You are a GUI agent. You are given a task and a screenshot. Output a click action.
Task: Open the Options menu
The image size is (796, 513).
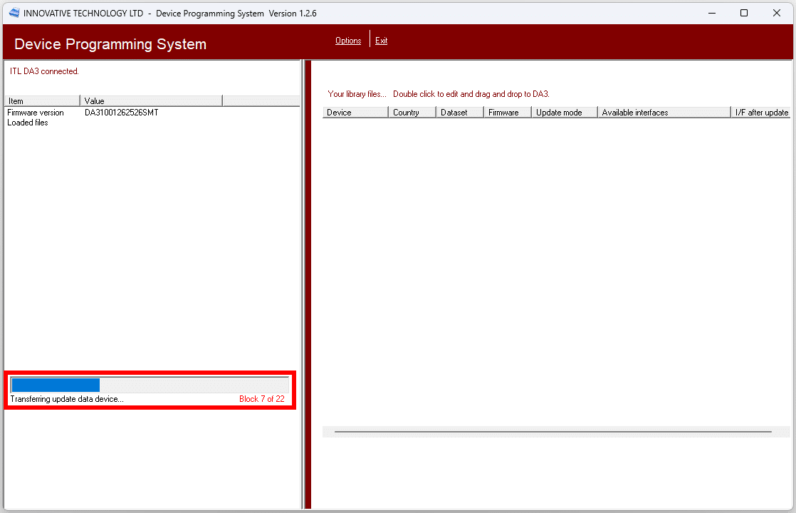[x=348, y=41]
